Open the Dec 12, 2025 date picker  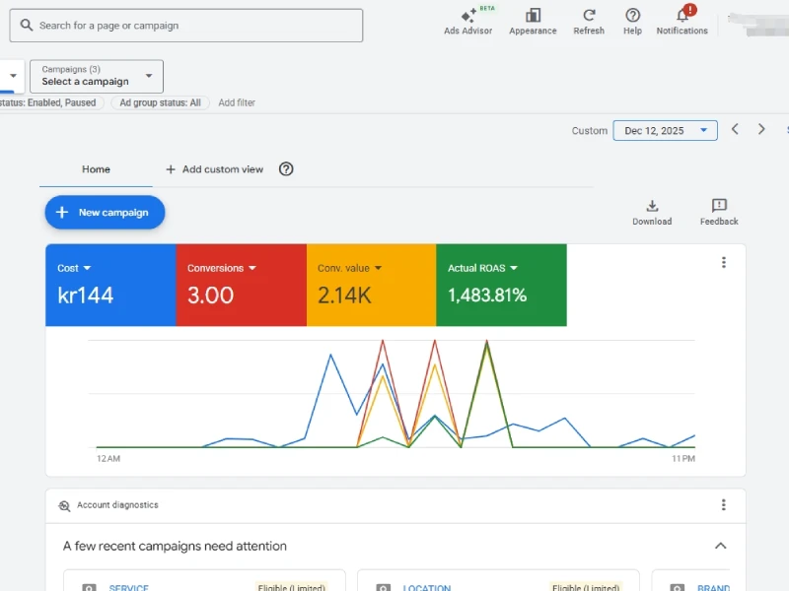coord(665,131)
